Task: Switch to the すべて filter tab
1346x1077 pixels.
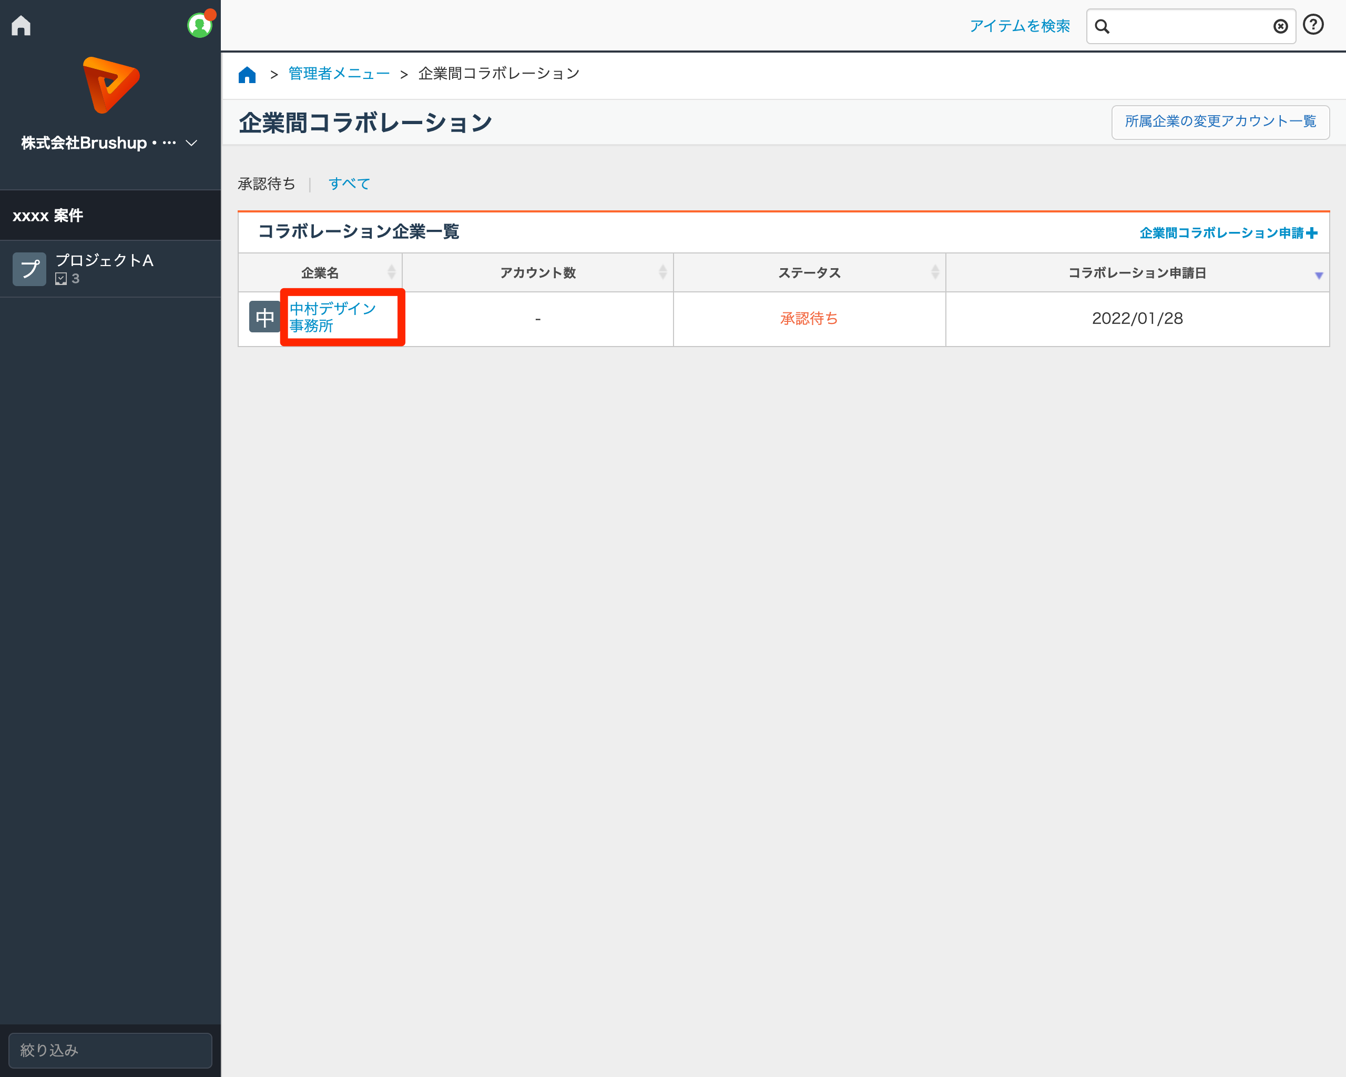Action: pos(349,184)
